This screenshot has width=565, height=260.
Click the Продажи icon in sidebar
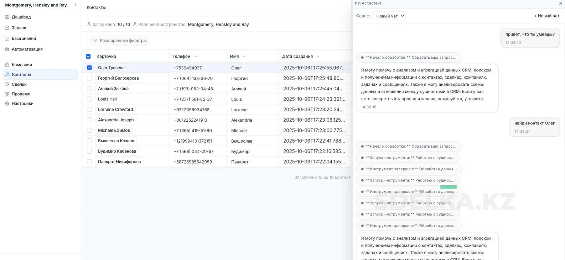point(7,94)
